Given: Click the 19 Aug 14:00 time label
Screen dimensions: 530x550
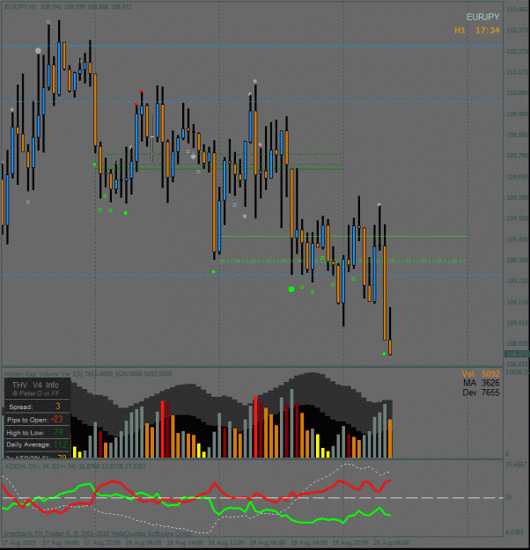Looking at the screenshot, I should point(308,543).
